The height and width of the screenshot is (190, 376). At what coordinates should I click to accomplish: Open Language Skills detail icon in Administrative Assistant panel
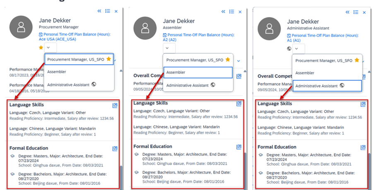pos(363,104)
